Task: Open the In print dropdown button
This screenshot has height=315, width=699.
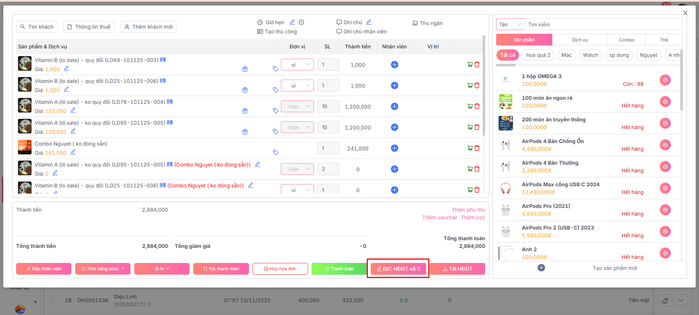Action: coord(162,269)
